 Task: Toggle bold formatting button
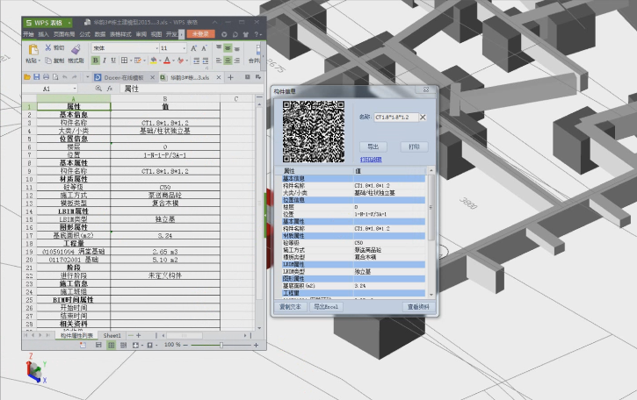[x=95, y=61]
